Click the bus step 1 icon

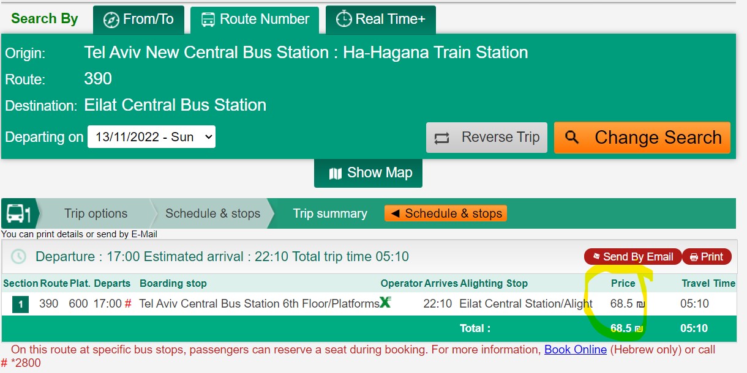click(x=18, y=213)
